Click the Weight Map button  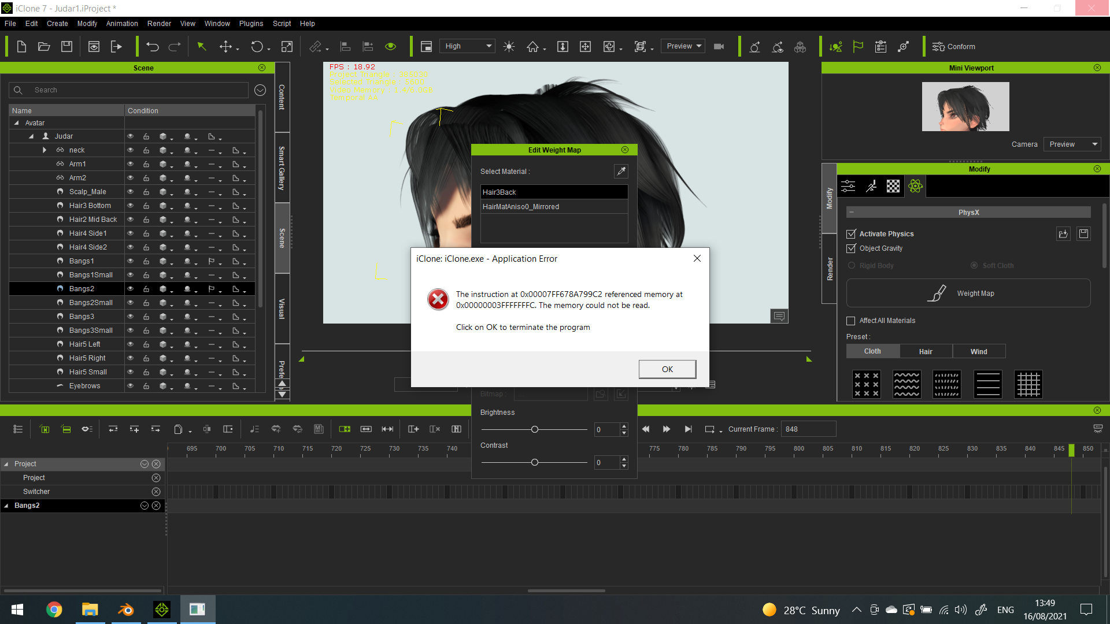[x=968, y=294]
